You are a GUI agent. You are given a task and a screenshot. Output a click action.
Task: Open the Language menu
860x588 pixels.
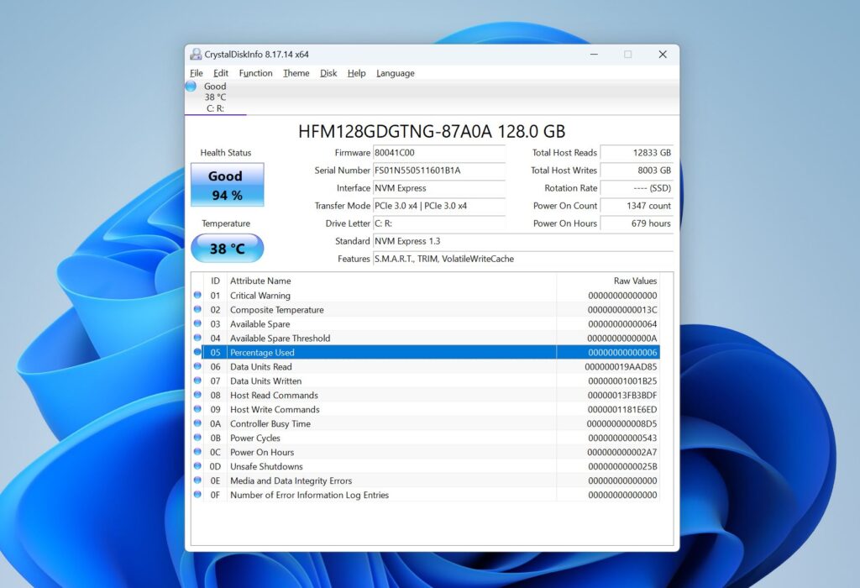click(395, 73)
